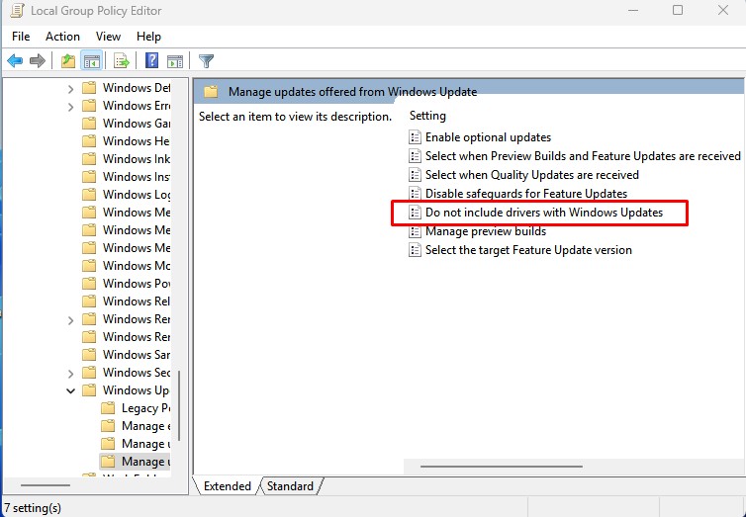This screenshot has width=746, height=517.
Task: Go up one level using the folder icon
Action: tap(68, 61)
